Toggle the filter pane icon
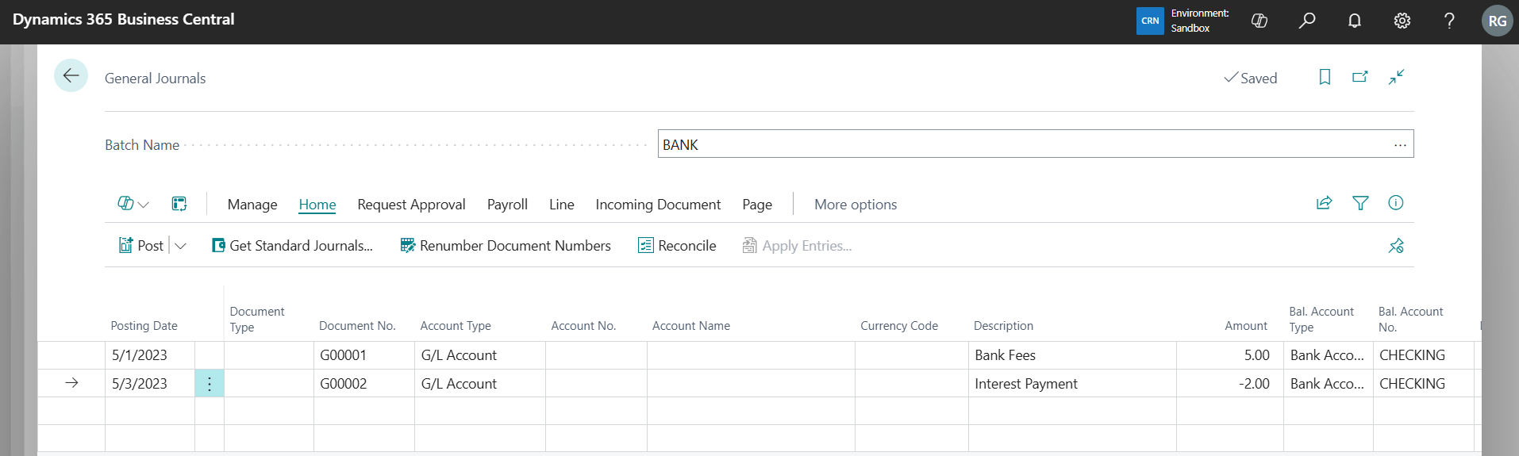The image size is (1519, 456). click(x=1360, y=203)
